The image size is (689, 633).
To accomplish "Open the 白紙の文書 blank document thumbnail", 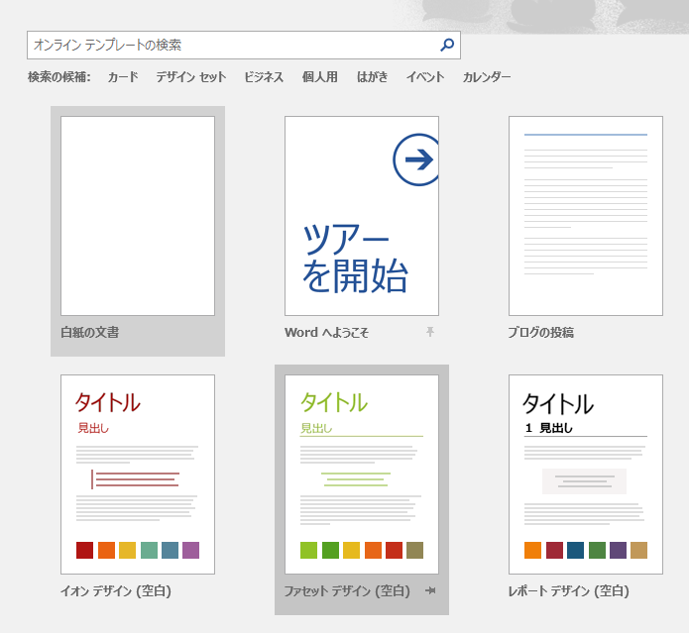I will (138, 216).
